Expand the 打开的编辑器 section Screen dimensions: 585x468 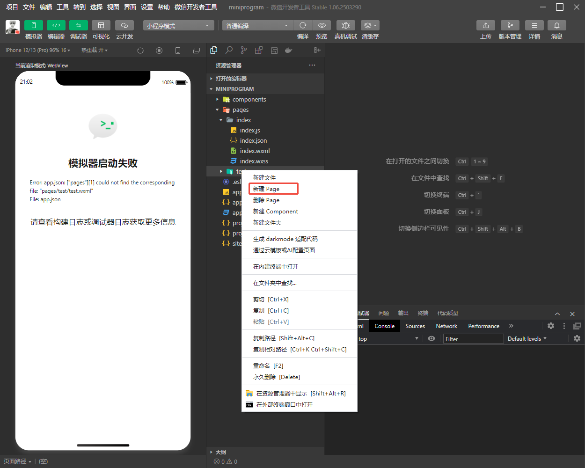pos(265,79)
